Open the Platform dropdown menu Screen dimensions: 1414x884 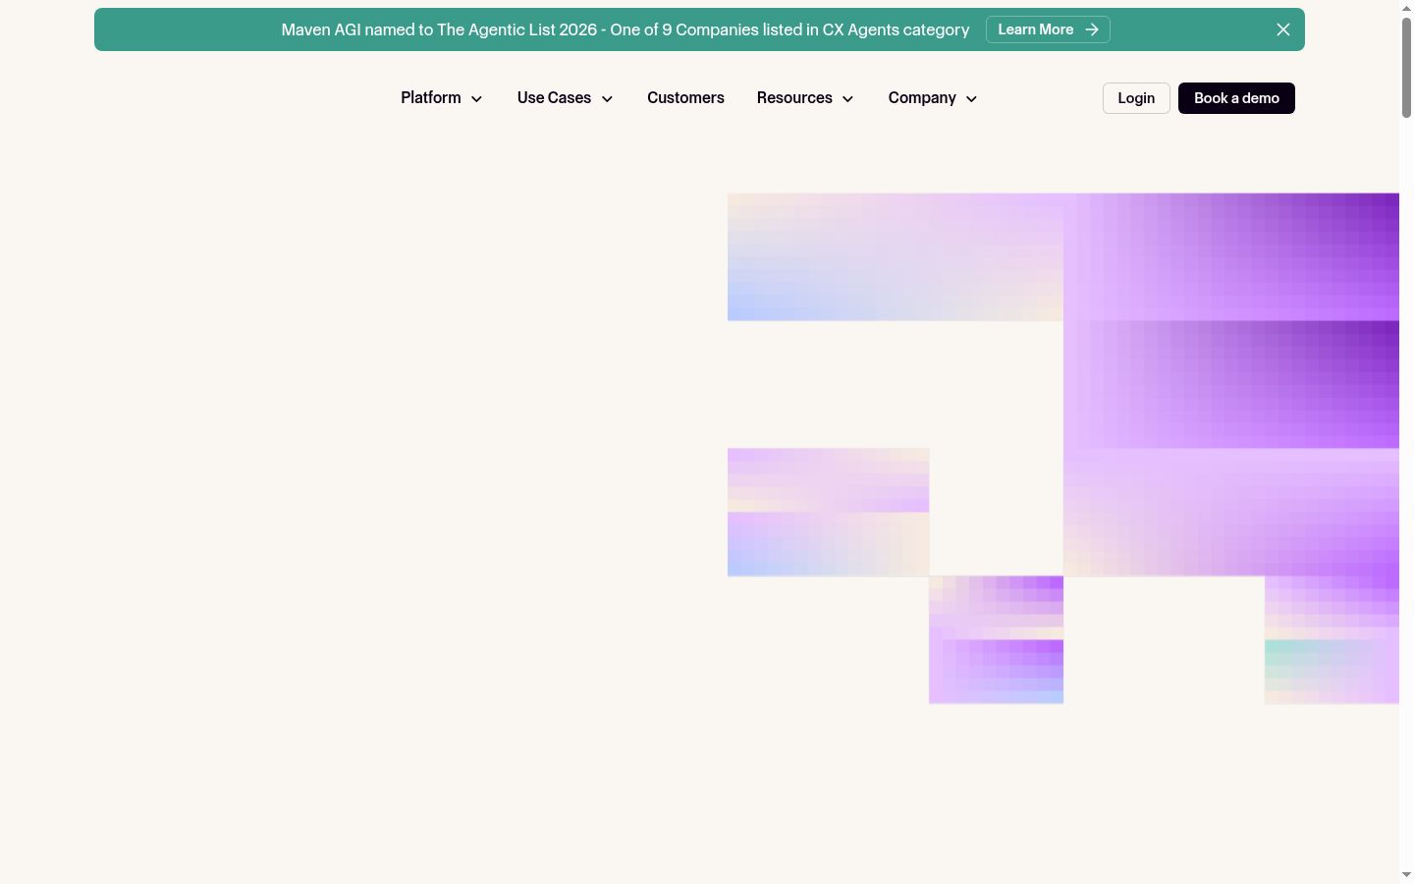[x=442, y=98]
